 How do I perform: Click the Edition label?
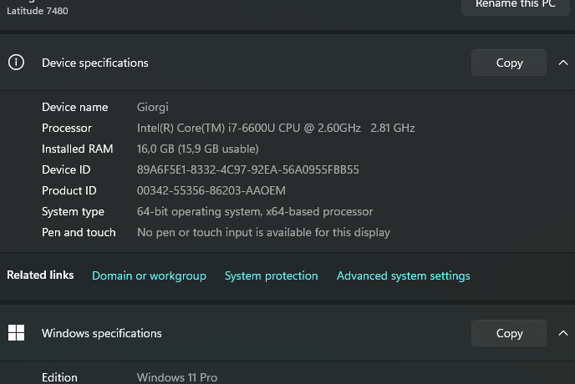coord(59,377)
